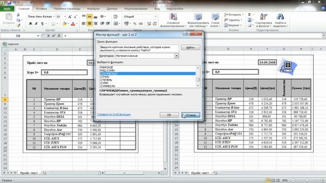Open the Category Математические dropdown in dialog
The height and width of the screenshot is (183, 326).
[x=177, y=56]
